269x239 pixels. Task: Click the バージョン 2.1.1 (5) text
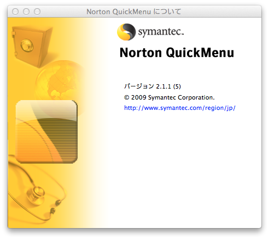tap(153, 86)
